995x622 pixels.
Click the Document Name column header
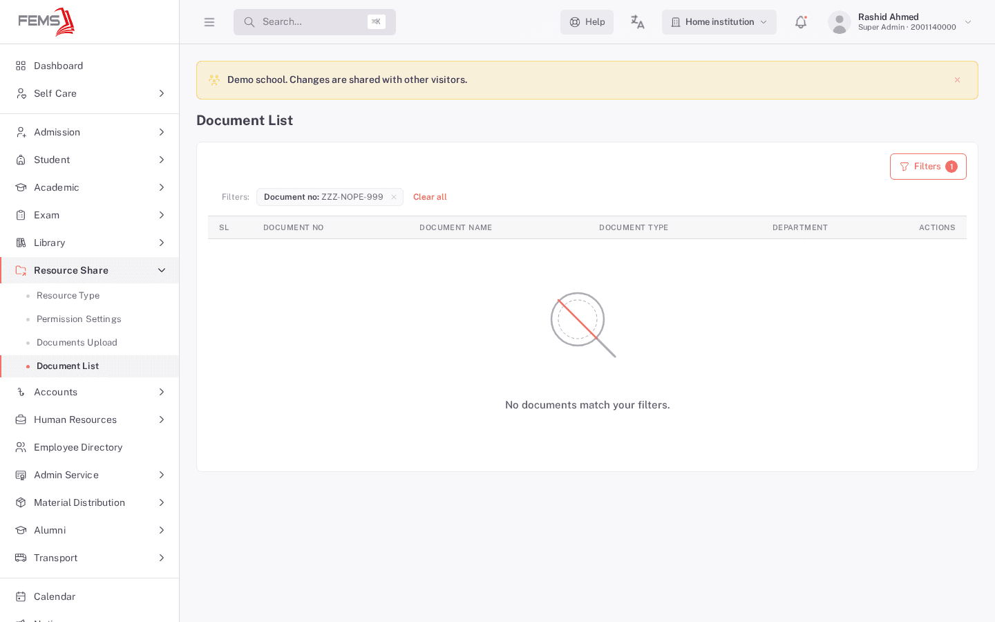[x=456, y=227]
